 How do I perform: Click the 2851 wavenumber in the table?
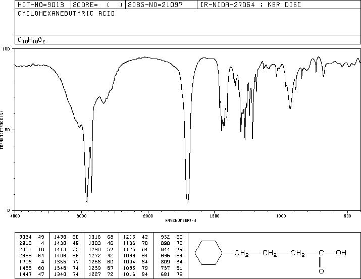coord(25,249)
